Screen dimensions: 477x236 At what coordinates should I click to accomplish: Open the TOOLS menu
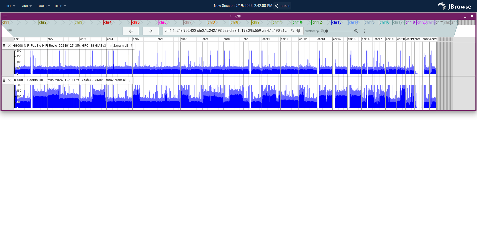click(43, 6)
